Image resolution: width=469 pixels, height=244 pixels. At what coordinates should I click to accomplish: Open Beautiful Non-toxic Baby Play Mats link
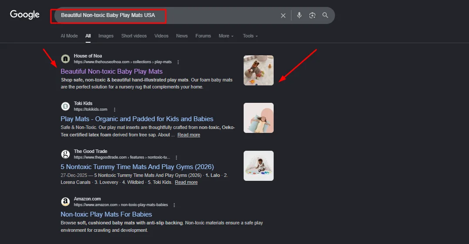111,71
